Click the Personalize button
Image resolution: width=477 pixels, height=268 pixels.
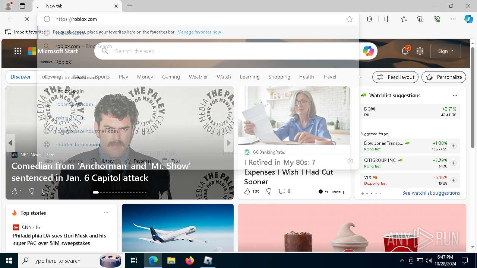pyautogui.click(x=444, y=77)
